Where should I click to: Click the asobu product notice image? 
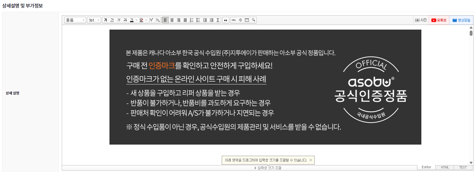coord(265,87)
